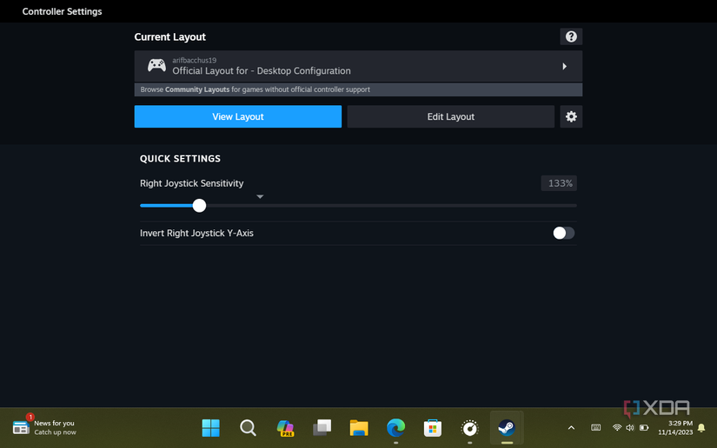
Task: Open the help question mark icon
Action: click(x=571, y=36)
